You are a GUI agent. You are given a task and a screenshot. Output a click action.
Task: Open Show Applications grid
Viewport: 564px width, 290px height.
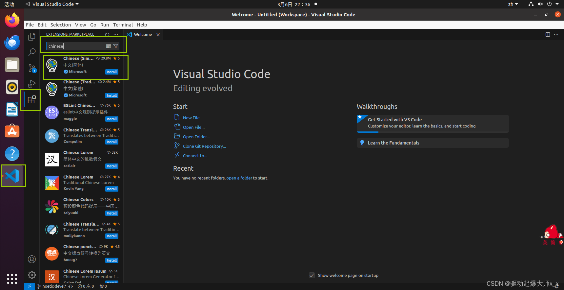(12, 279)
